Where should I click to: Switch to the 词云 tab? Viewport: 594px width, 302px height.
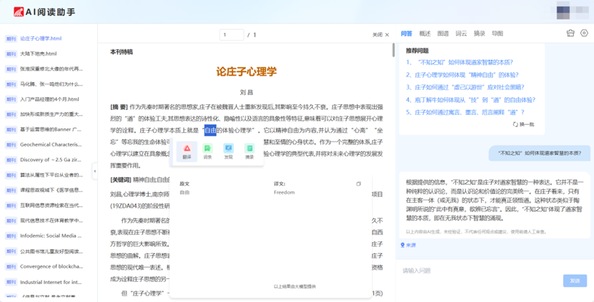461,34
